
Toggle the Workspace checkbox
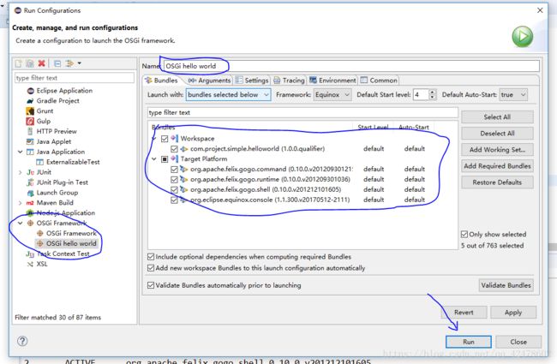pyautogui.click(x=165, y=139)
